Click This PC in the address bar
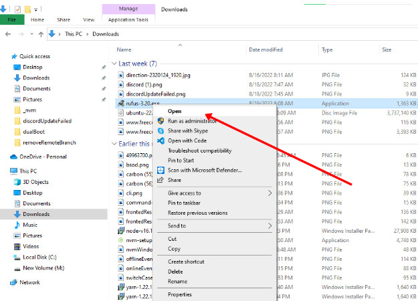The height and width of the screenshot is (301, 418). 74,34
